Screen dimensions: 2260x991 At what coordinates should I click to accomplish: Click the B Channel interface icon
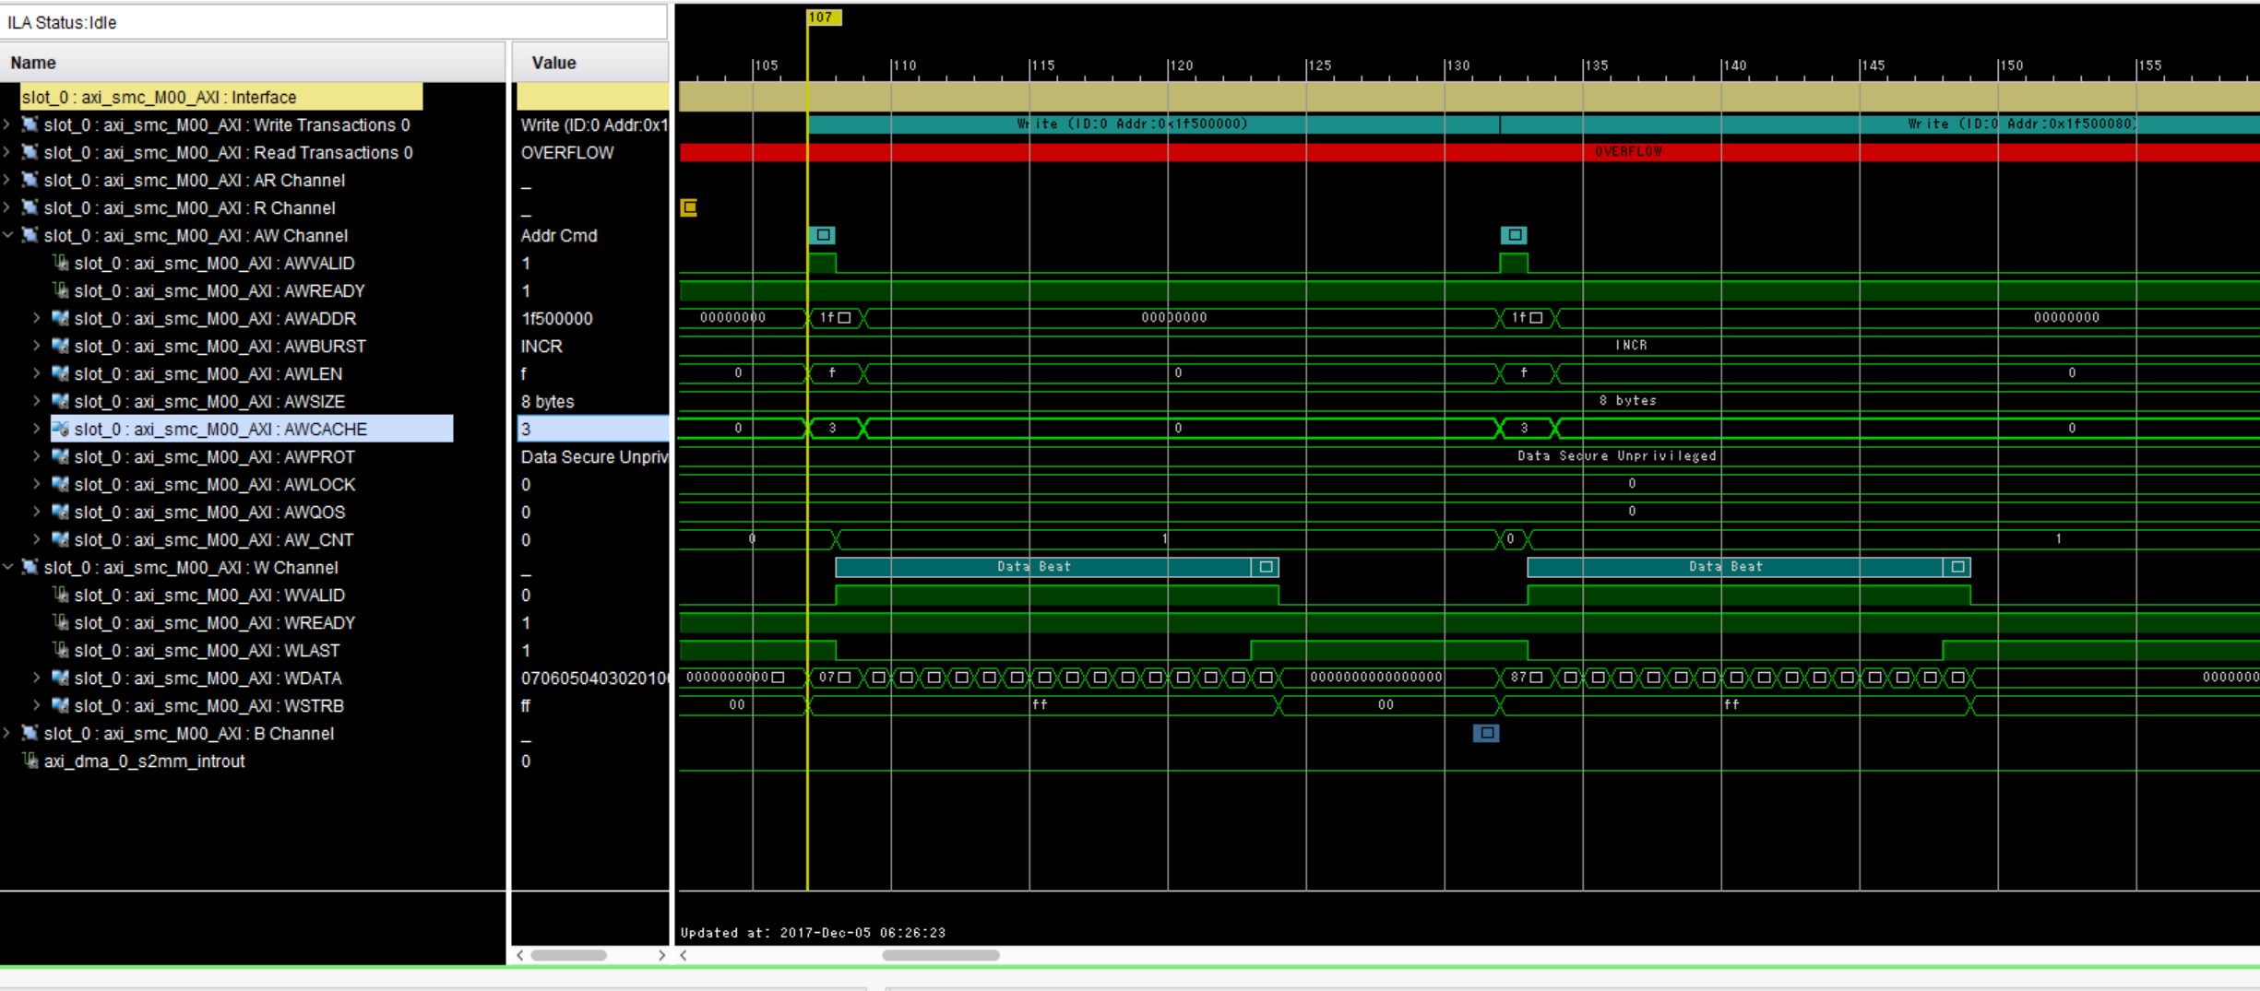pyautogui.click(x=30, y=733)
